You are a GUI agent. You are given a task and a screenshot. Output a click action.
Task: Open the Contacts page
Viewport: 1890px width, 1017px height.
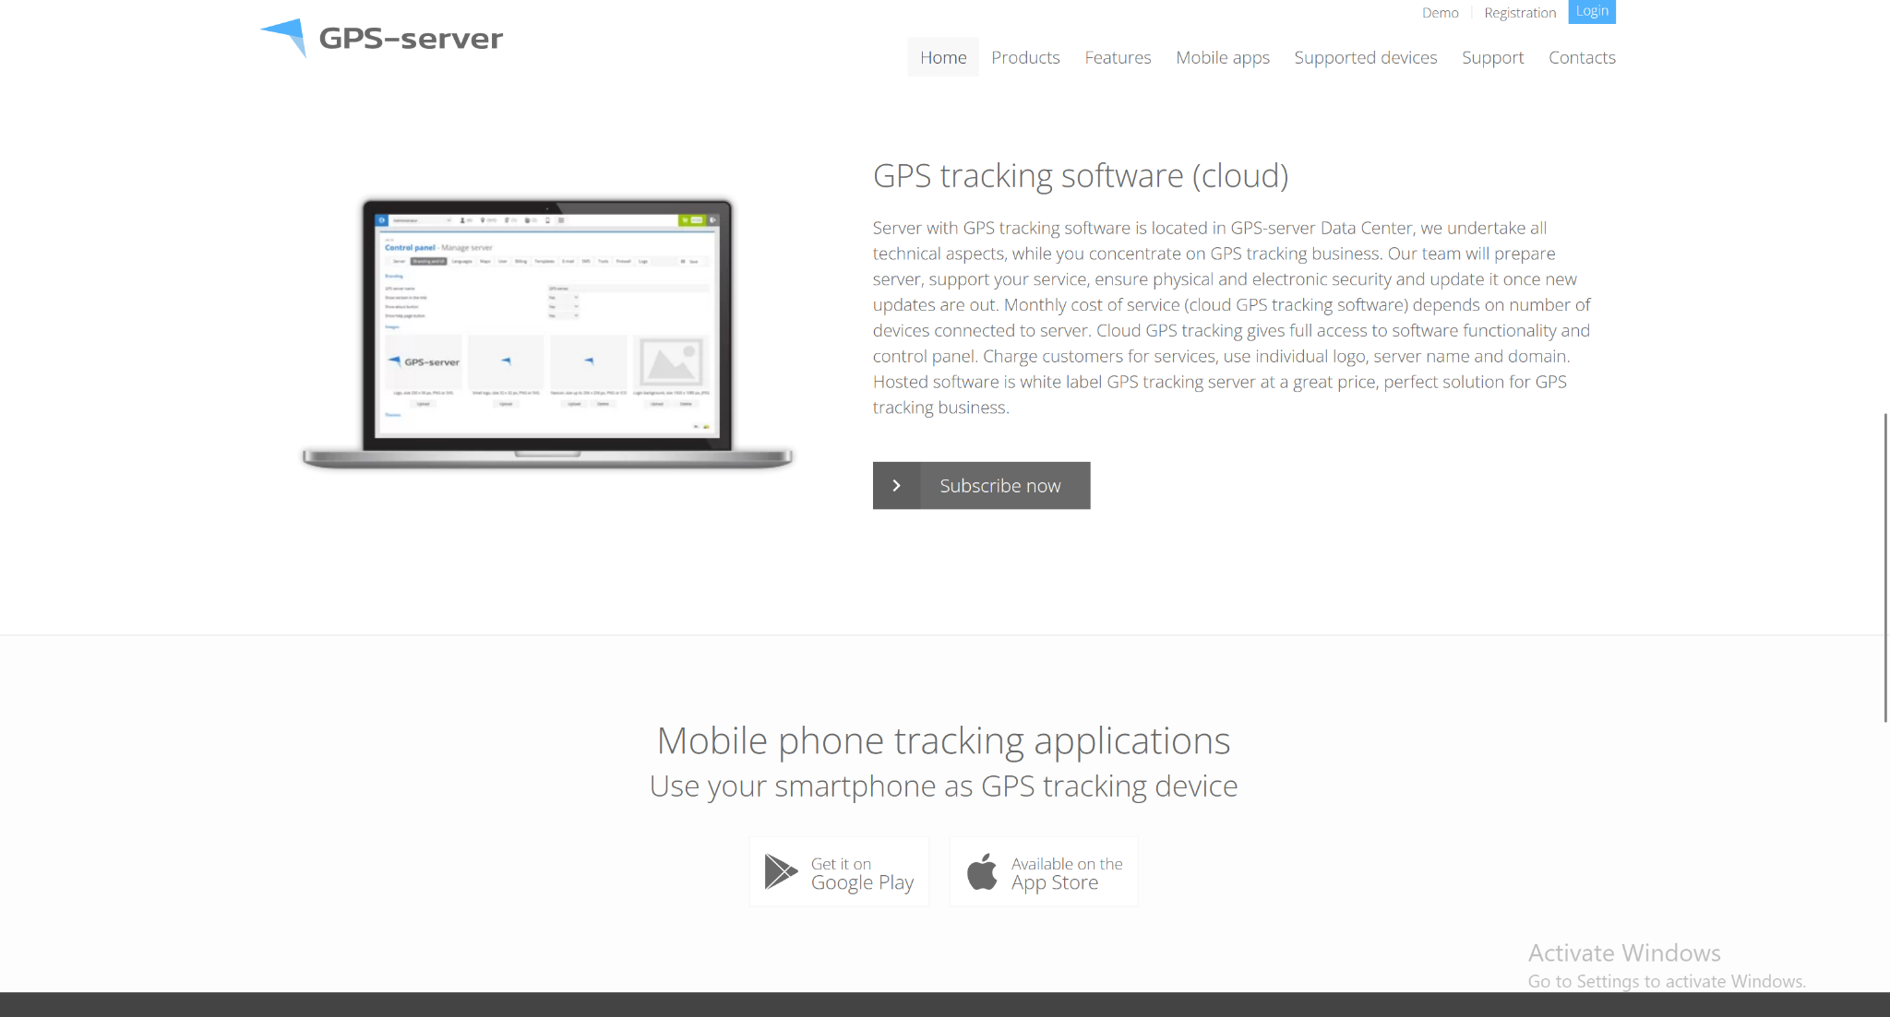[x=1582, y=57]
